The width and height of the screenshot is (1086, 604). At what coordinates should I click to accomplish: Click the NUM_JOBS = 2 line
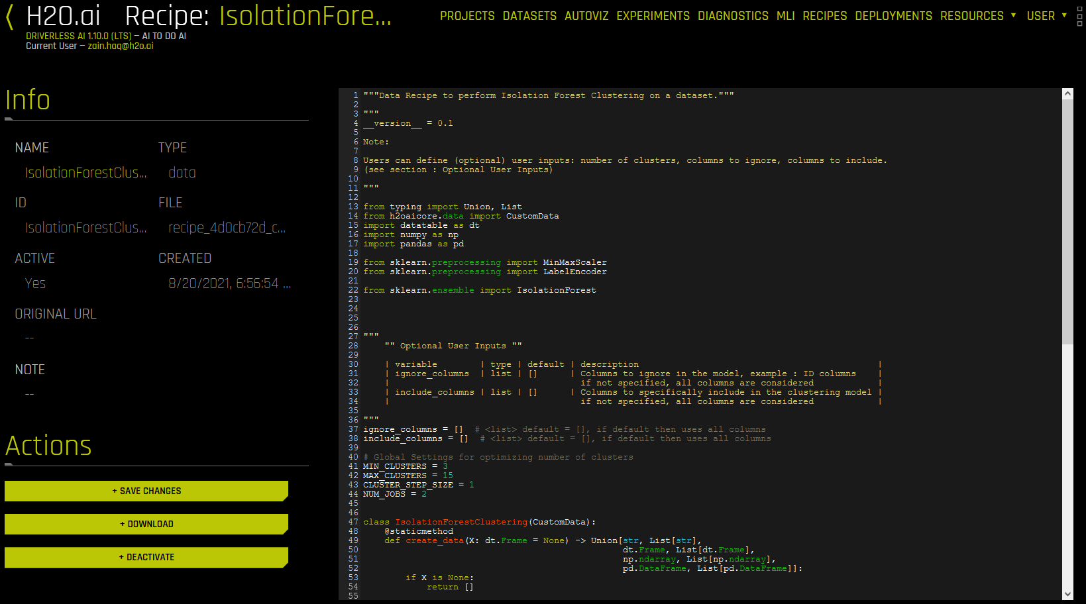tap(395, 494)
